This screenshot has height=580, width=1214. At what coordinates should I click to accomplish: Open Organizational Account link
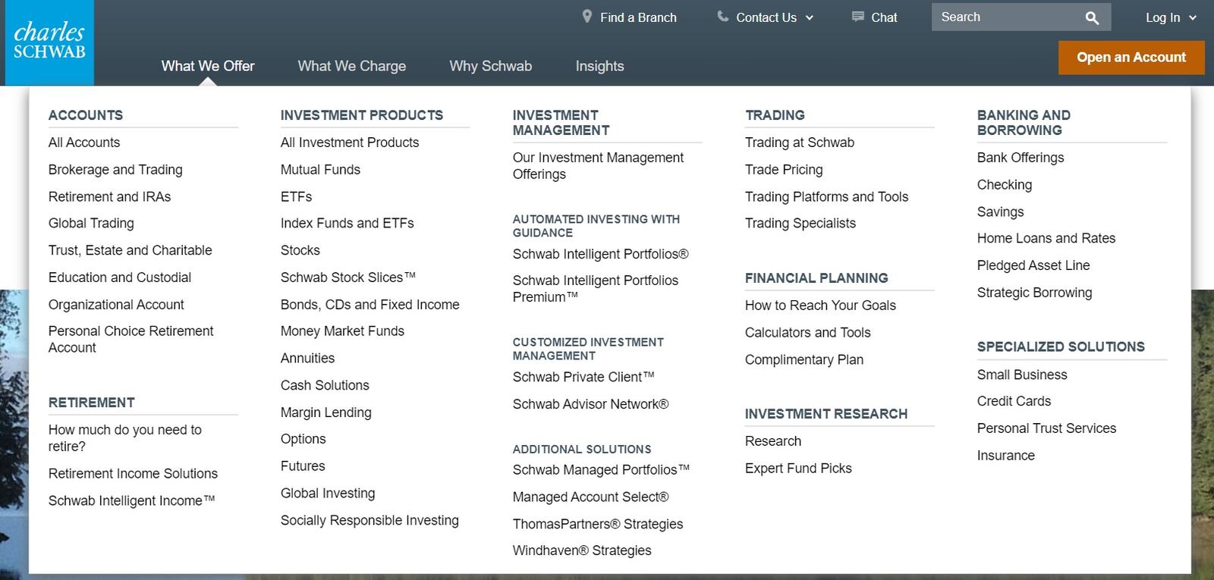(116, 305)
